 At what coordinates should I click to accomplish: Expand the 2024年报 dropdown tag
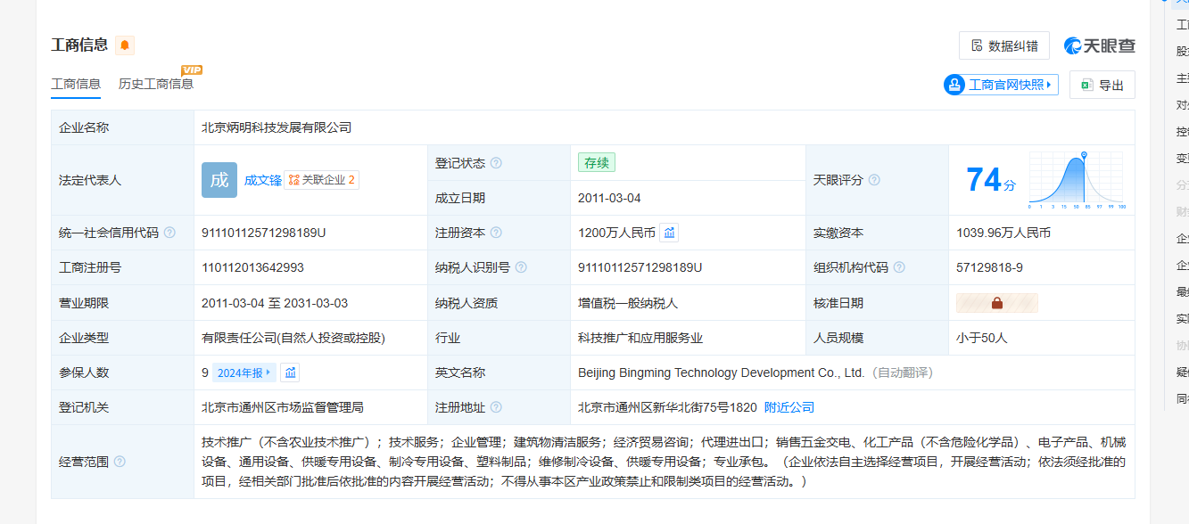(244, 373)
